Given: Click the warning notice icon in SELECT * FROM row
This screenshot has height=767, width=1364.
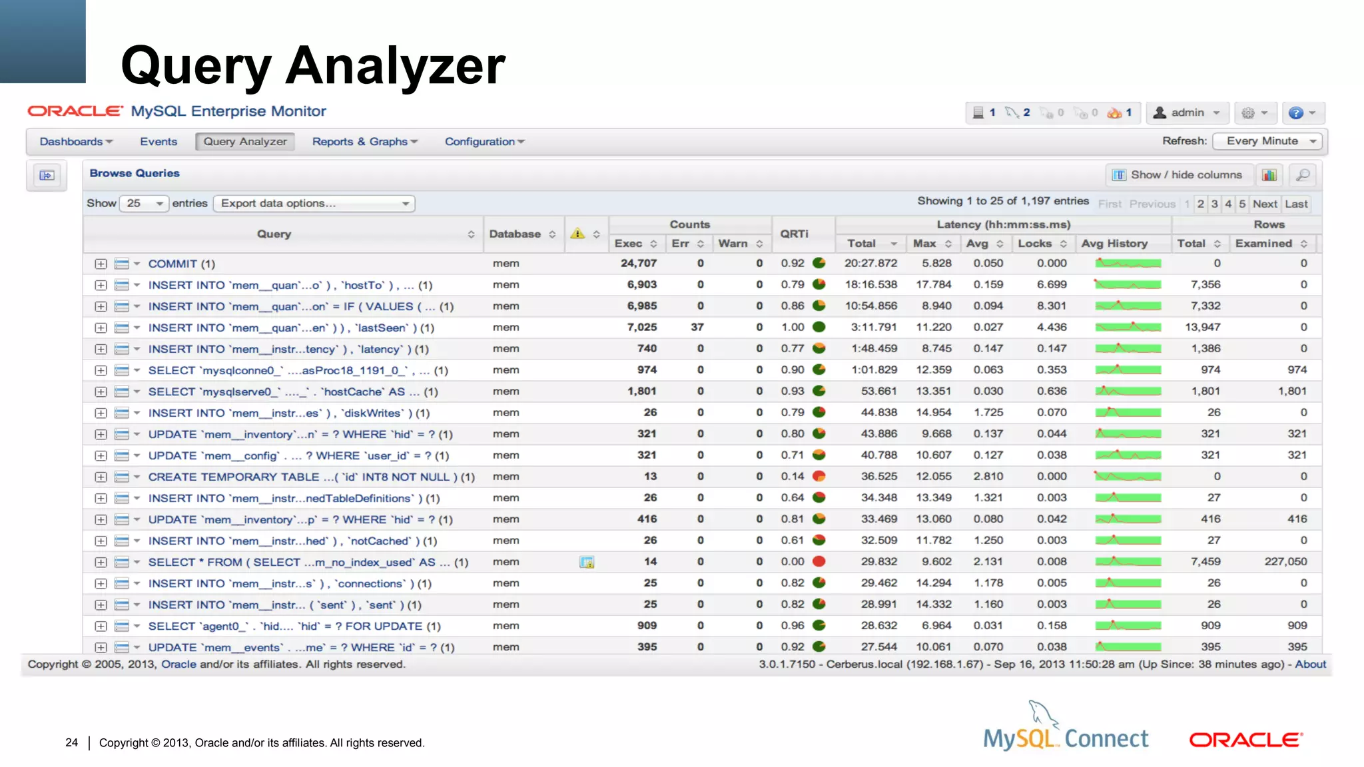Looking at the screenshot, I should click(x=587, y=563).
